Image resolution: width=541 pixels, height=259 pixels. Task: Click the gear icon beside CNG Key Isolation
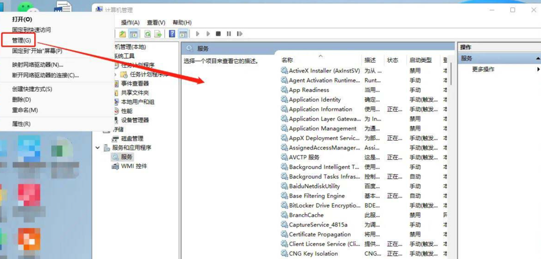284,253
